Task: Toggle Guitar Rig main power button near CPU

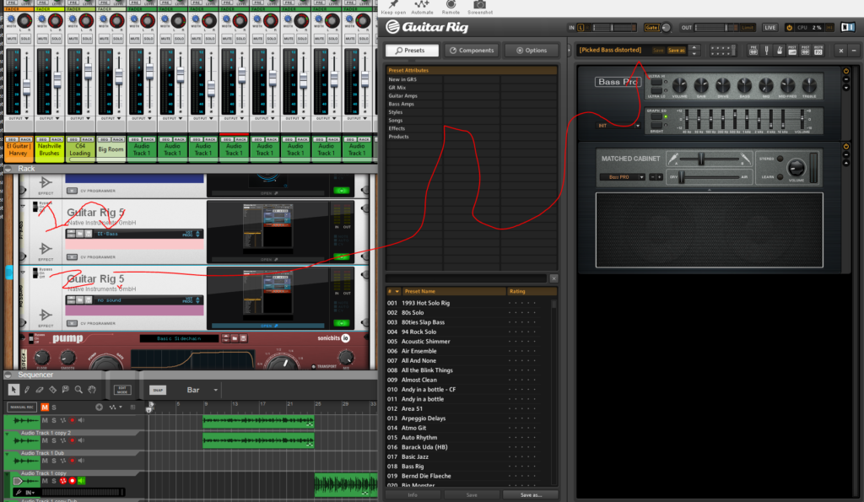Action: (x=789, y=28)
